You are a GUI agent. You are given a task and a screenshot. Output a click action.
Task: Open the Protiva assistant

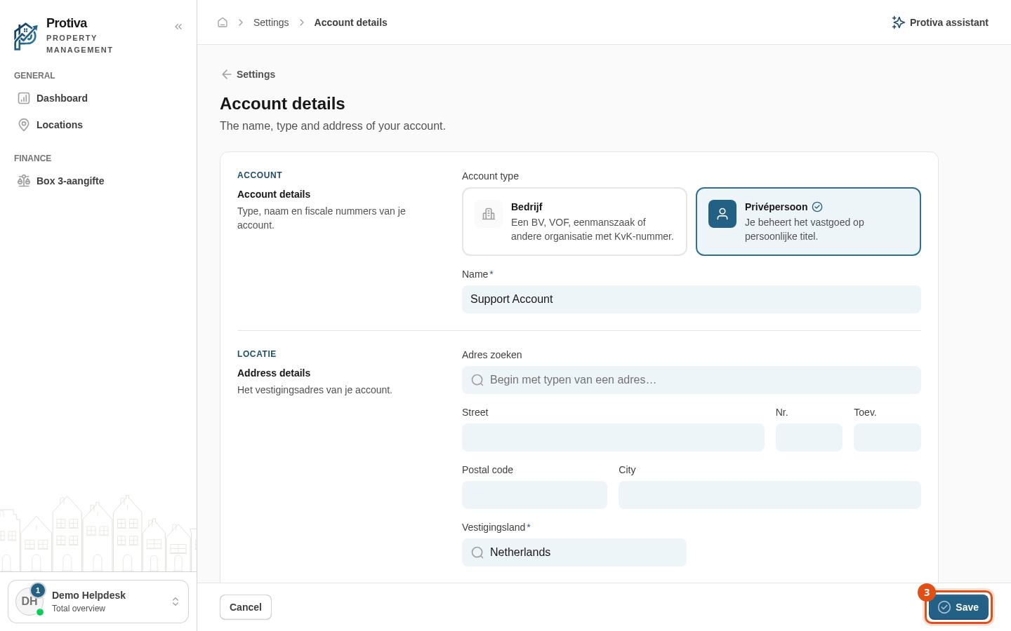coord(940,22)
